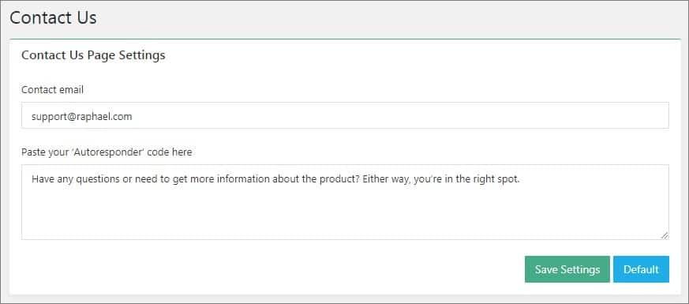Click the 'Paste your Autoresponder code here' label
Viewport: 689px width, 304px height.
pos(107,152)
